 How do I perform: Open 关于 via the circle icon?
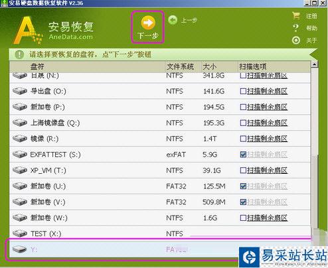pos(296,40)
